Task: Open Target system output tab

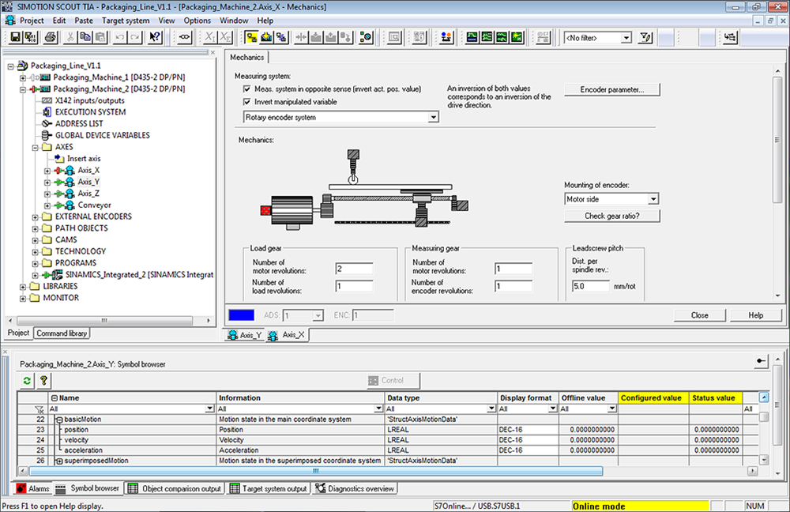Action: coord(269,488)
